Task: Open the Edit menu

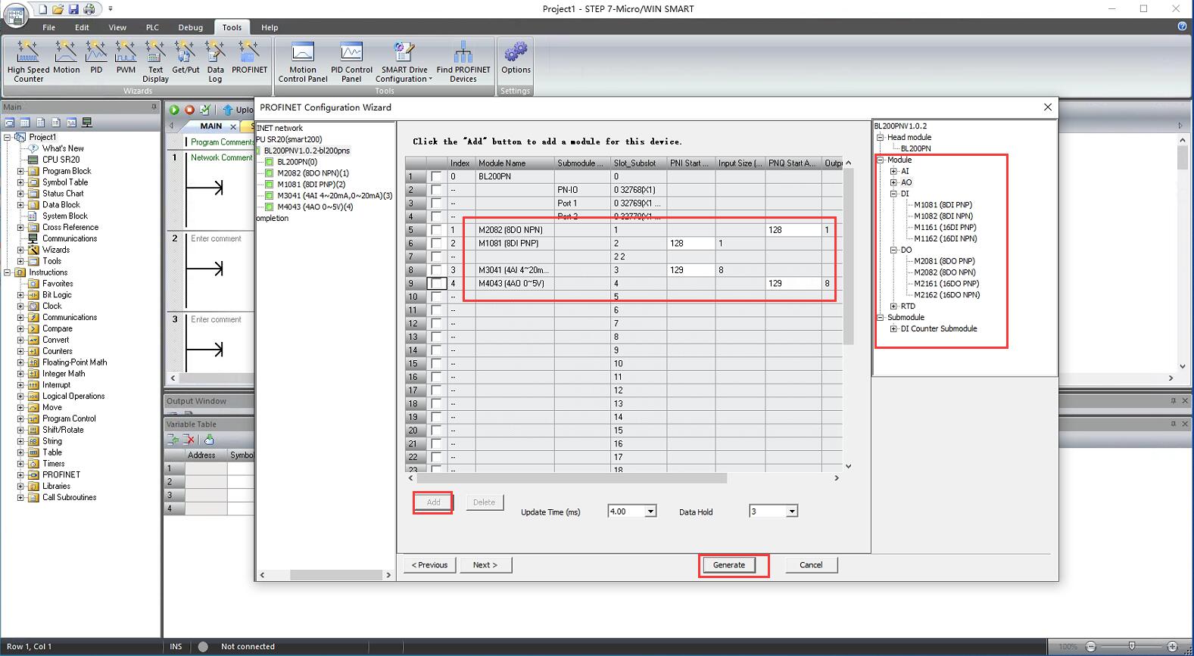Action: click(x=82, y=27)
